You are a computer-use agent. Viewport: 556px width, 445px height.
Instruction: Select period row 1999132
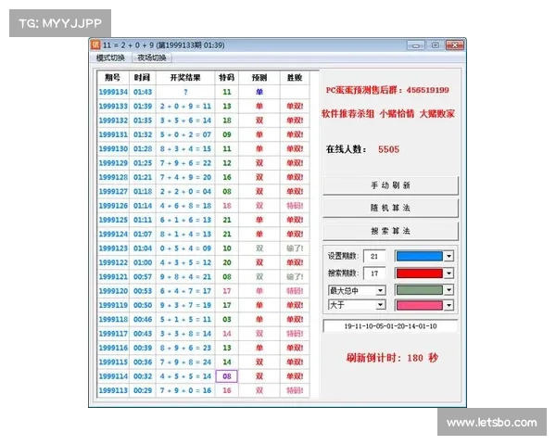[203, 121]
